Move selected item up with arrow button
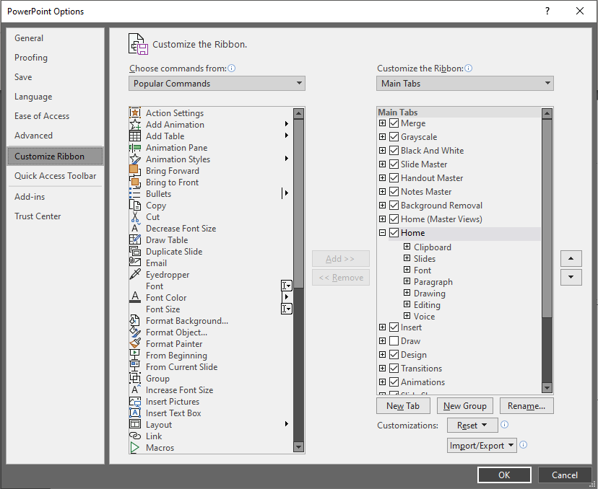This screenshot has height=489, width=598. [x=571, y=258]
